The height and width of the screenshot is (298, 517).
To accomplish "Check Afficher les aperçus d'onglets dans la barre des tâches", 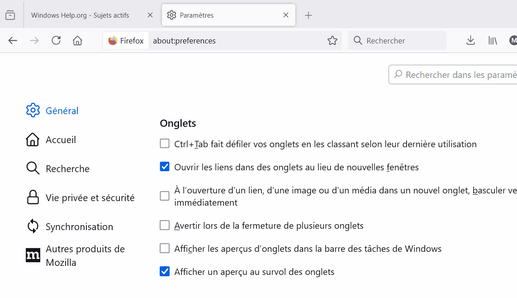I will [x=165, y=248].
